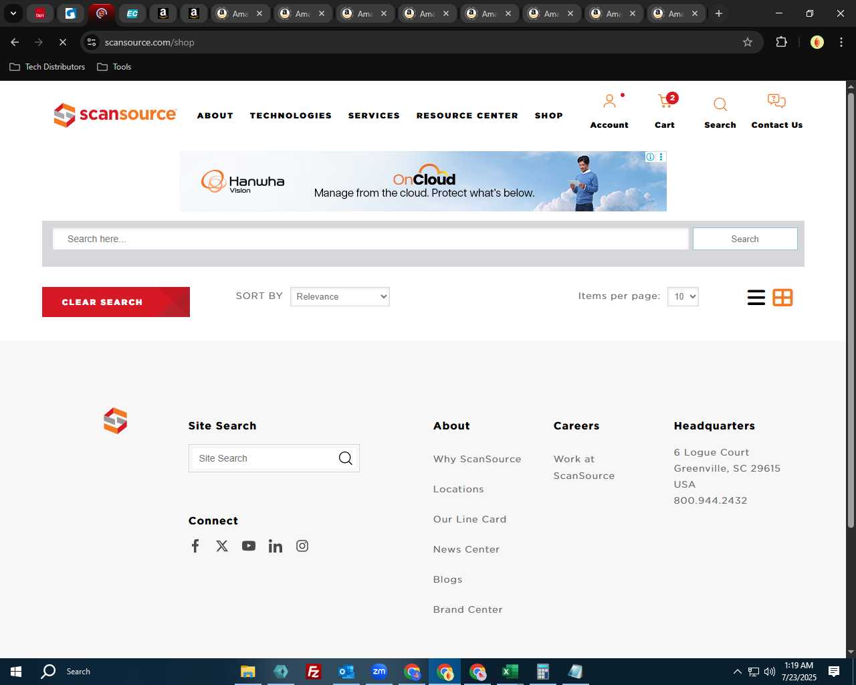The image size is (856, 685).
Task: Go back in browser history
Action: [15, 42]
